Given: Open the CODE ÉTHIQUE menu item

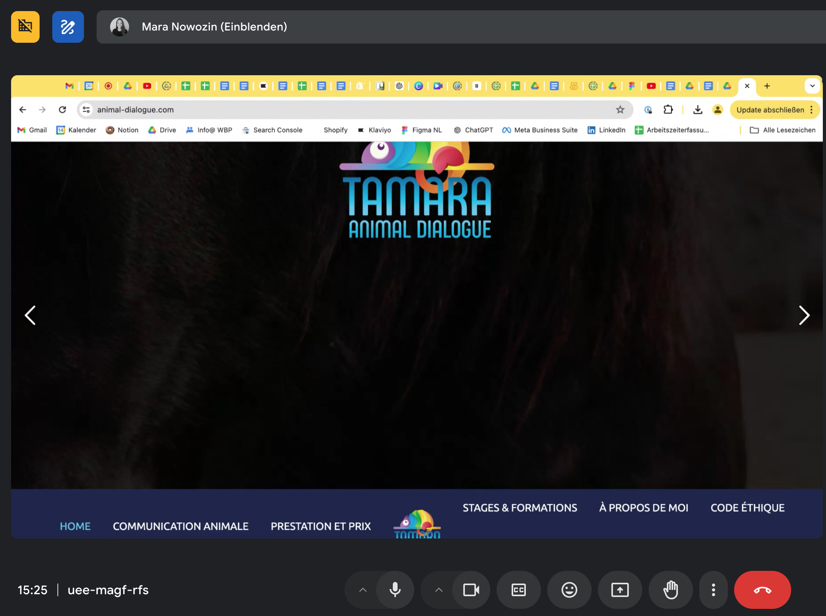Looking at the screenshot, I should point(748,508).
